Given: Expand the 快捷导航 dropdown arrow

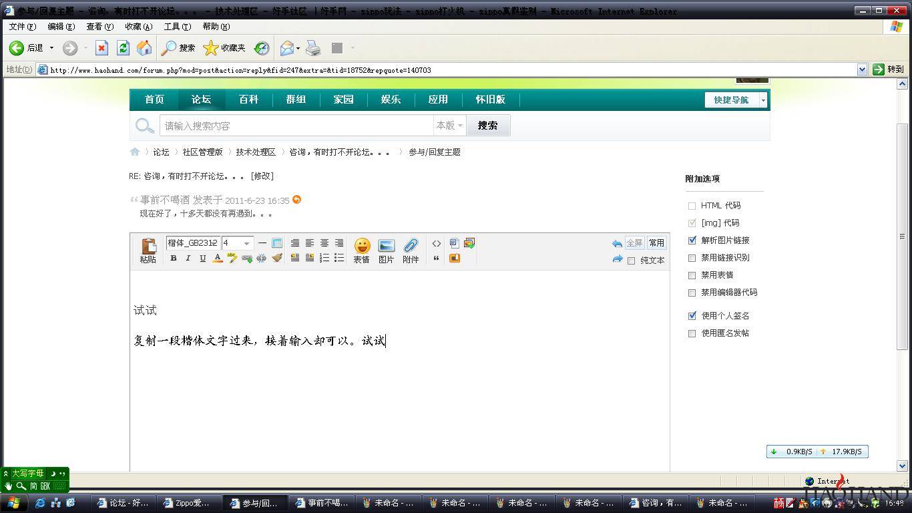Looking at the screenshot, I should coord(764,100).
